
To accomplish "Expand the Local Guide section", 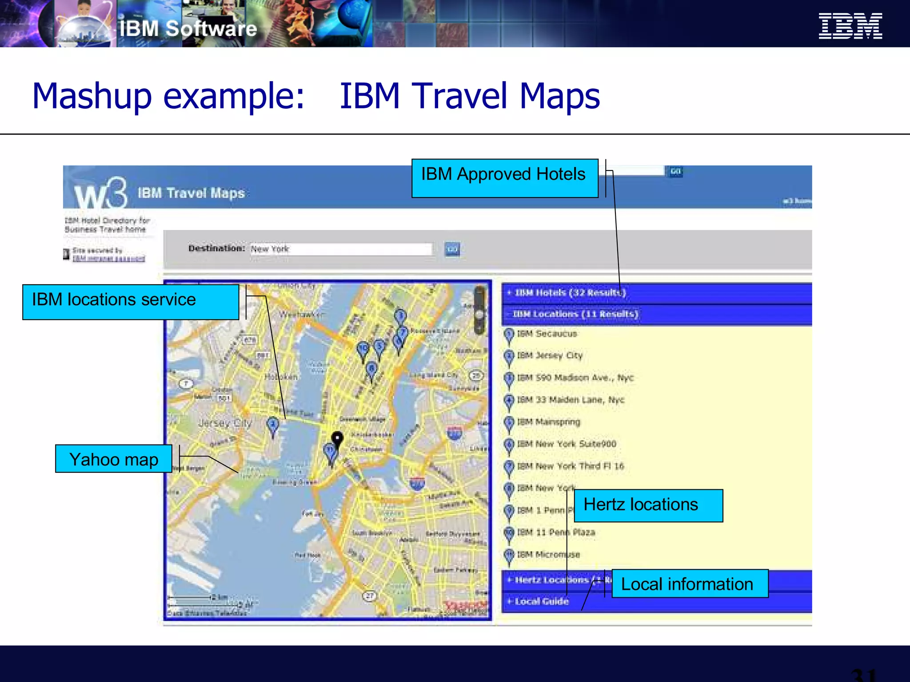I will [657, 602].
